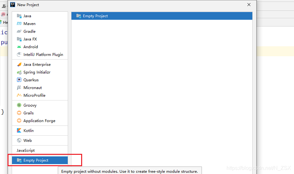Screen dimensions: 294x174
Task: Click the Empty Project folder icon in sidebar
Action: (x=19, y=160)
